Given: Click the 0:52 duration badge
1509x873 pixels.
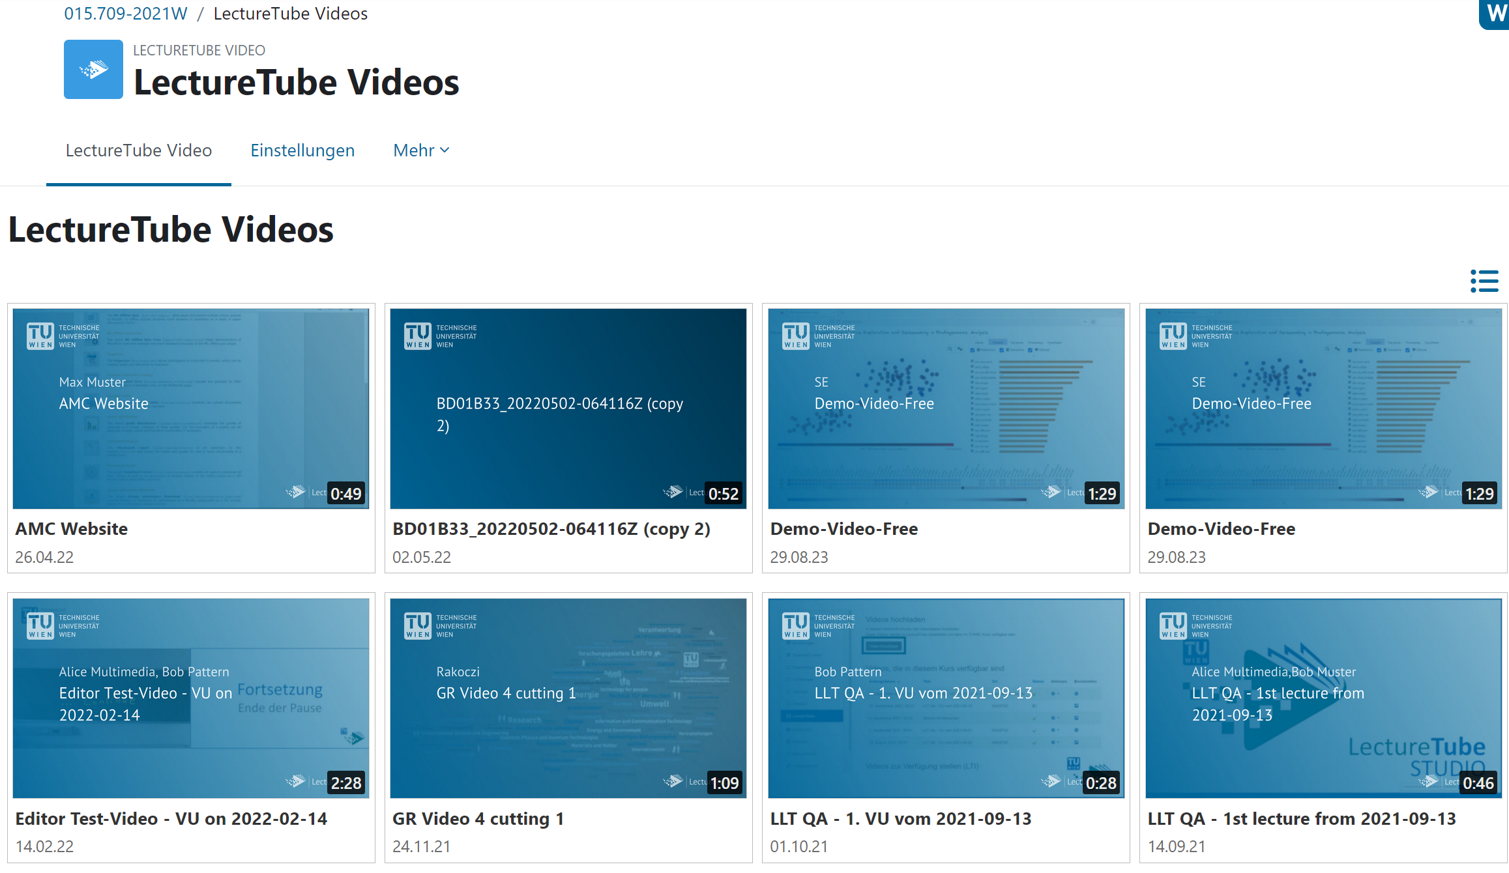Looking at the screenshot, I should tap(724, 494).
